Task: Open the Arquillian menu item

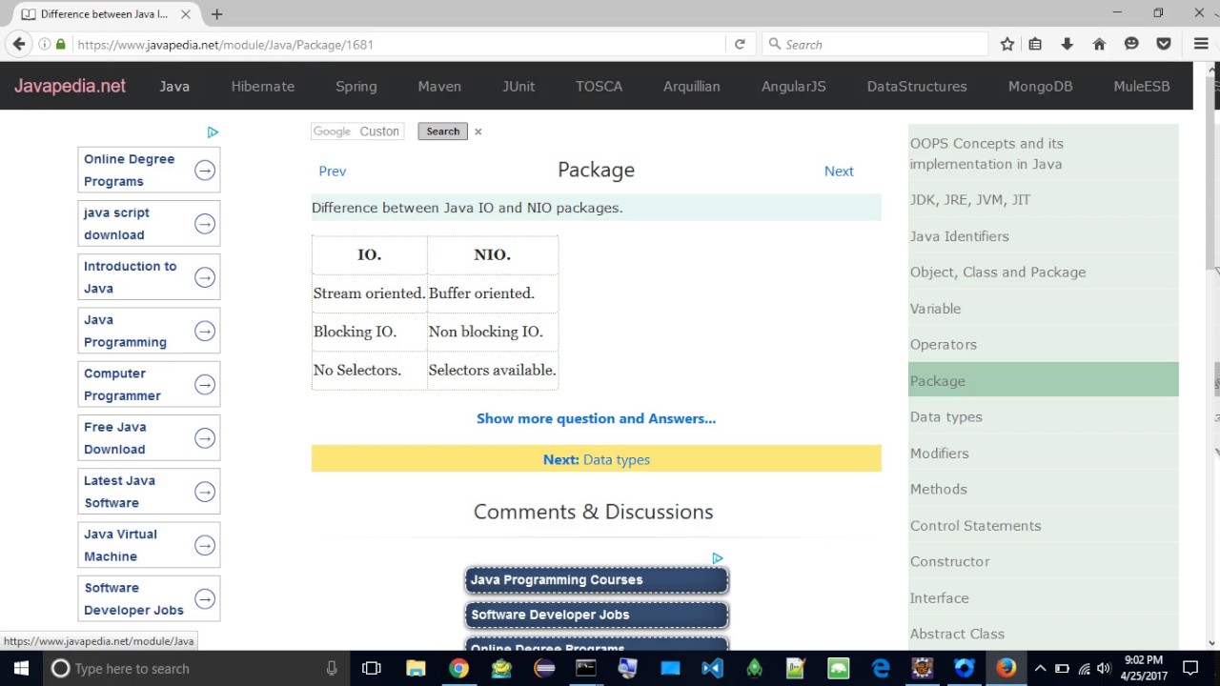Action: coord(692,86)
